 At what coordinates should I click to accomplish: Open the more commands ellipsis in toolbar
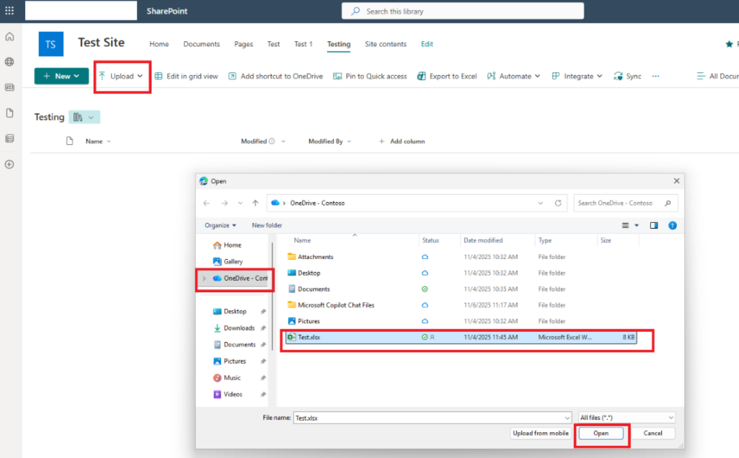pos(655,76)
